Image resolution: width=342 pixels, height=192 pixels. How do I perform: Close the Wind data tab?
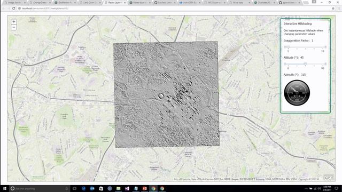[250, 3]
